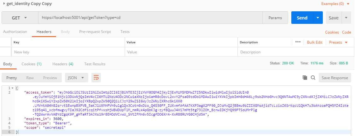Collapse the get_identity Copy Copy request title
Screen dimensions: 355x136
4,4
